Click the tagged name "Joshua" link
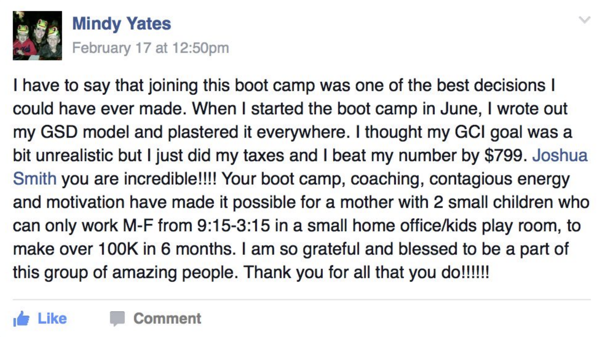Viewport: 600px width, 337px height. [x=560, y=155]
